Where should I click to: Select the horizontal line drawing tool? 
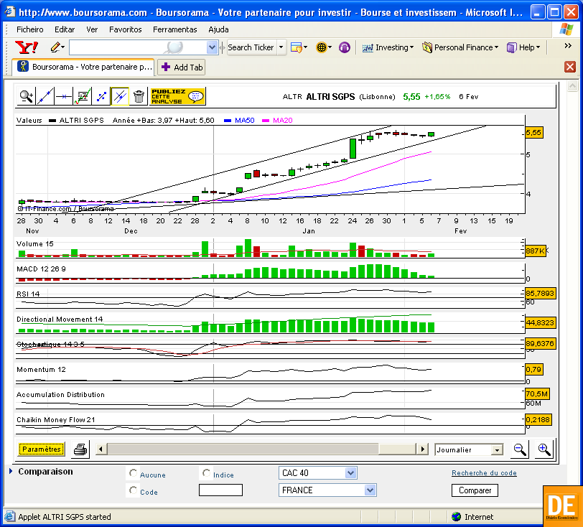64,97
